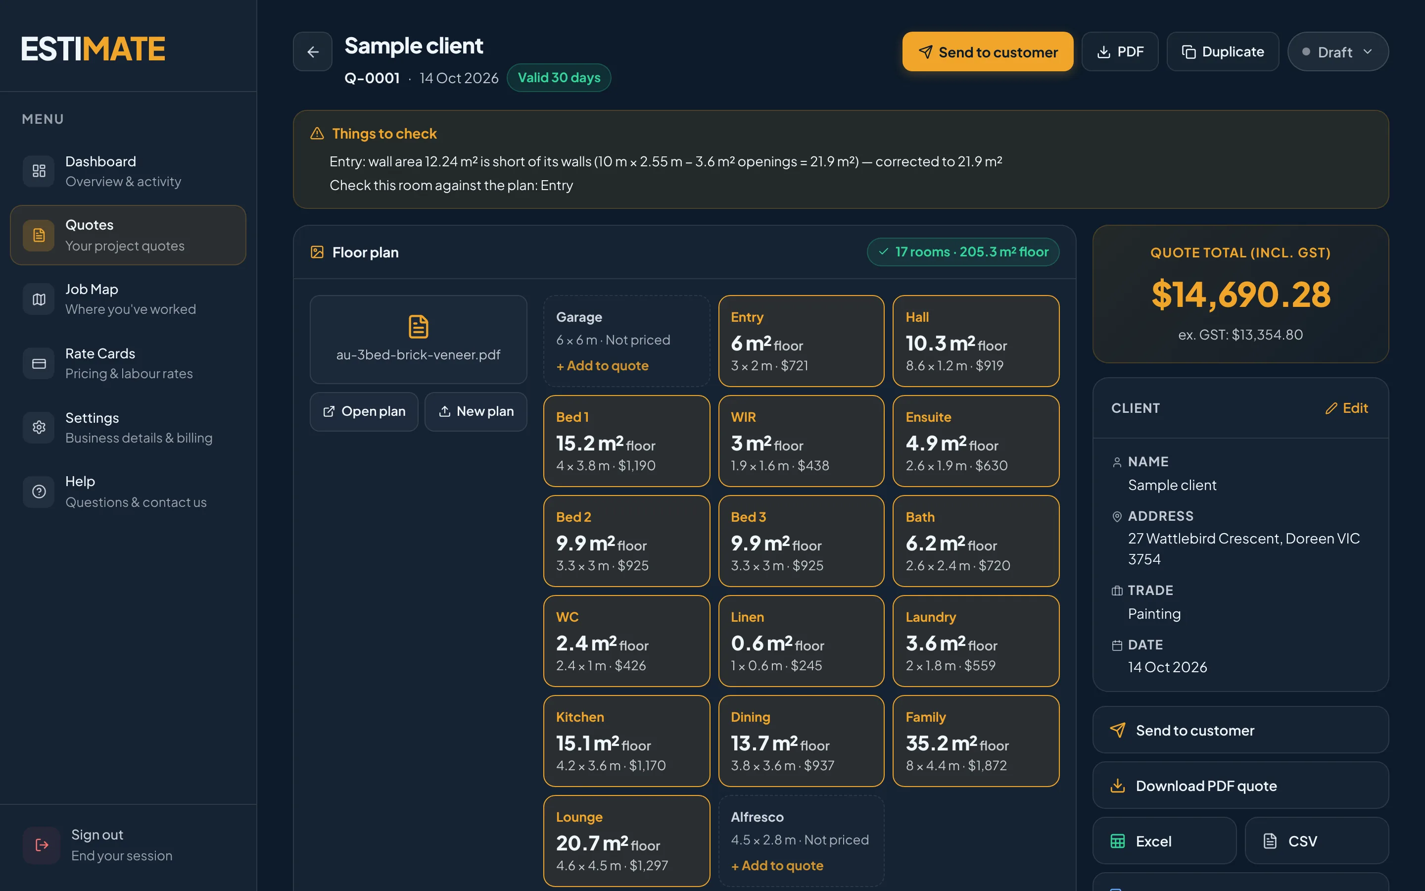The width and height of the screenshot is (1425, 891).
Task: Add Alfresco room to quote
Action: [777, 866]
